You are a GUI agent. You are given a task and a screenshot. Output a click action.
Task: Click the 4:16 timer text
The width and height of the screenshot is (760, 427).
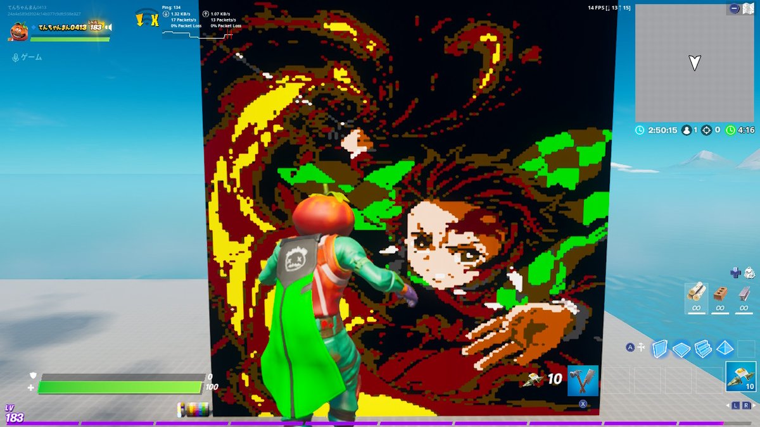746,130
